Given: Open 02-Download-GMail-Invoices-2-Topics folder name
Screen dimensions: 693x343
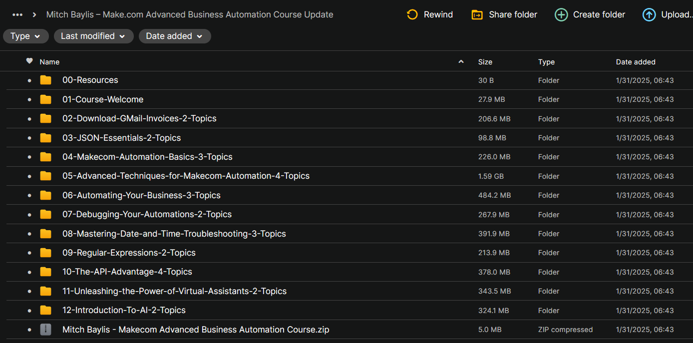Looking at the screenshot, I should 139,118.
